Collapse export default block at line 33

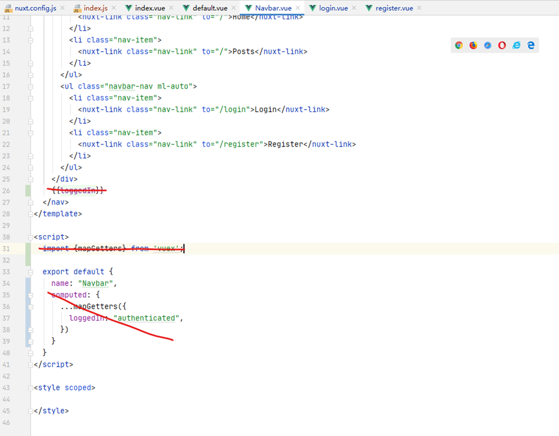tap(31, 272)
